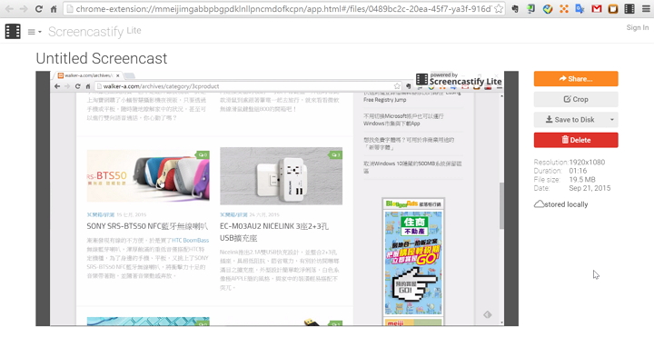Click the browser Back arrow
The height and width of the screenshot is (347, 654).
point(9,9)
